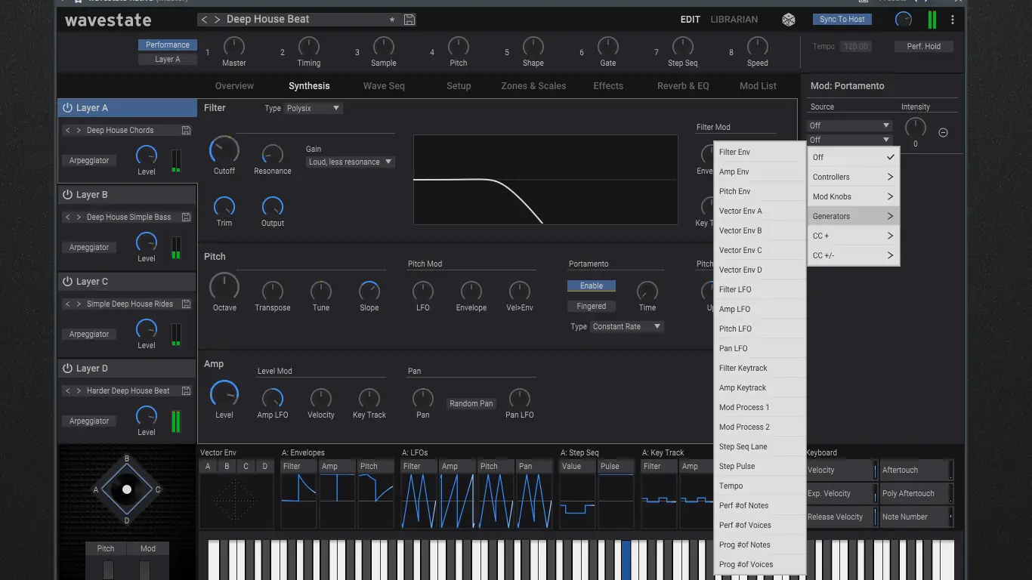Toggle Layer A power icon
1032x580 pixels.
tap(67, 108)
